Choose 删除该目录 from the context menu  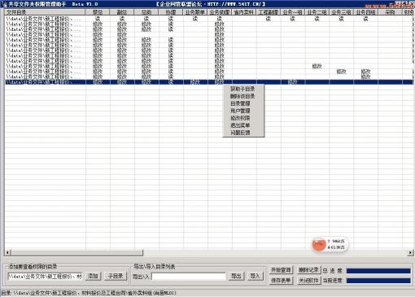pos(242,96)
